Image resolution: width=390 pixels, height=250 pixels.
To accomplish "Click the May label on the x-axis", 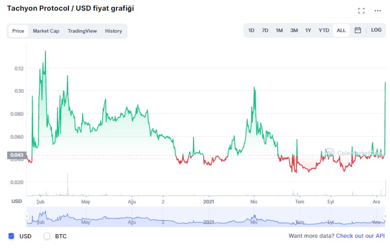I will pyautogui.click(x=86, y=202).
